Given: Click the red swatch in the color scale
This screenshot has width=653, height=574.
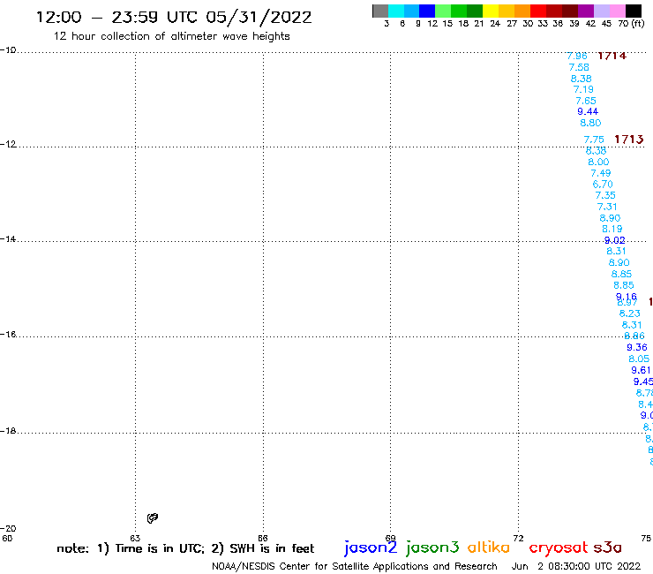Looking at the screenshot, I should (x=538, y=11).
